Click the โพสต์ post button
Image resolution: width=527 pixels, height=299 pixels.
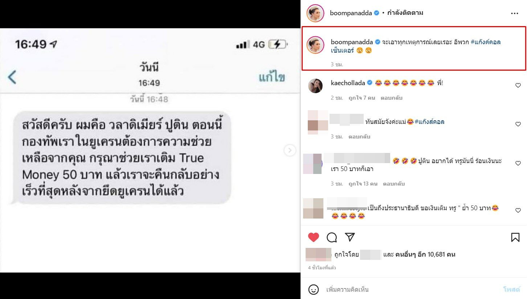[511, 290]
